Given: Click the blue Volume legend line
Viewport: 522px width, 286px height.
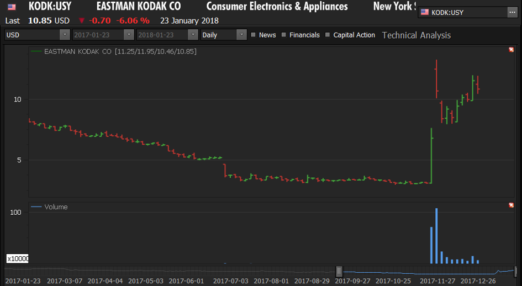Looking at the screenshot, I should pyautogui.click(x=36, y=206).
